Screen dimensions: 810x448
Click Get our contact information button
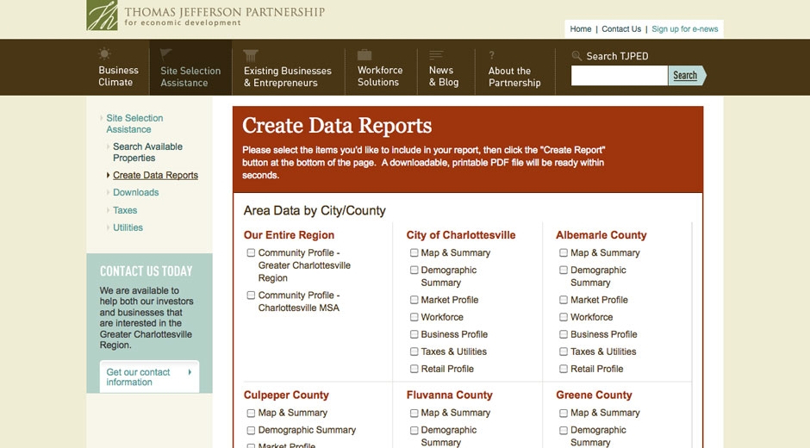click(x=149, y=376)
